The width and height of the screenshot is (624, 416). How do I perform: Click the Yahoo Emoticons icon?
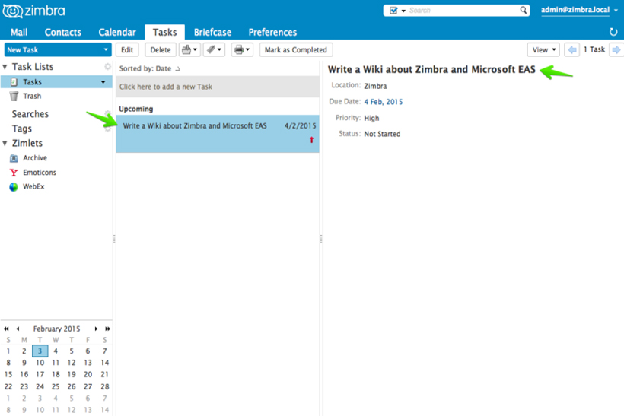pyautogui.click(x=14, y=173)
